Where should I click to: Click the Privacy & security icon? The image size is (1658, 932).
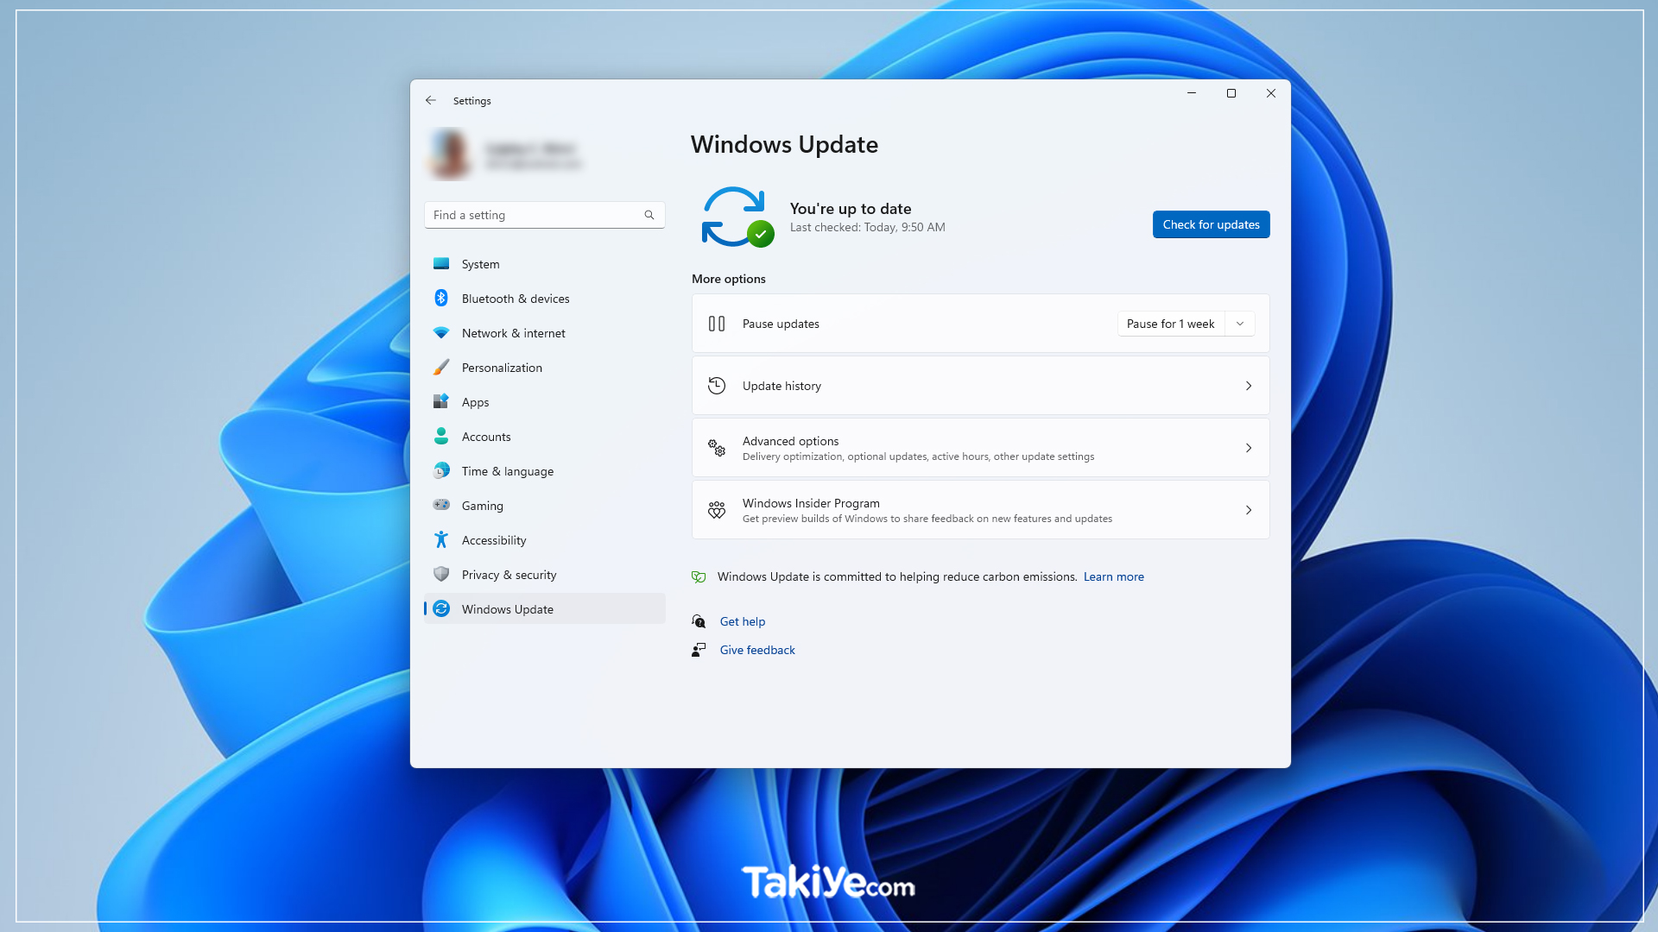point(440,574)
